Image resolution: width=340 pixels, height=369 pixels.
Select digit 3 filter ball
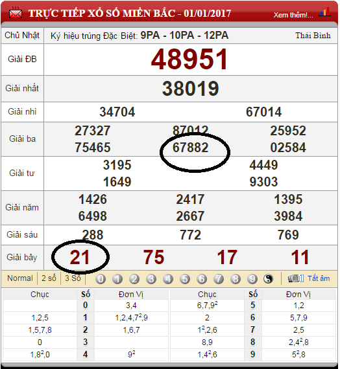click(151, 279)
